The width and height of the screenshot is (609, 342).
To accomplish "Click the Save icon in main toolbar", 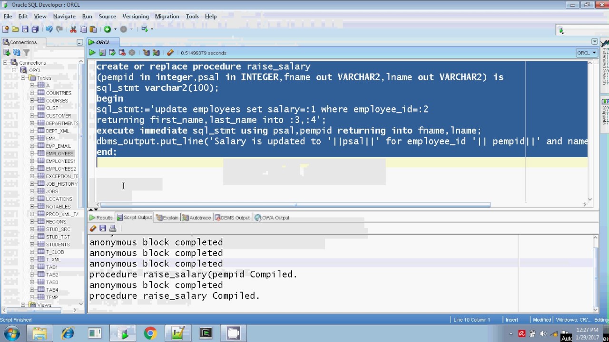I will [x=25, y=29].
